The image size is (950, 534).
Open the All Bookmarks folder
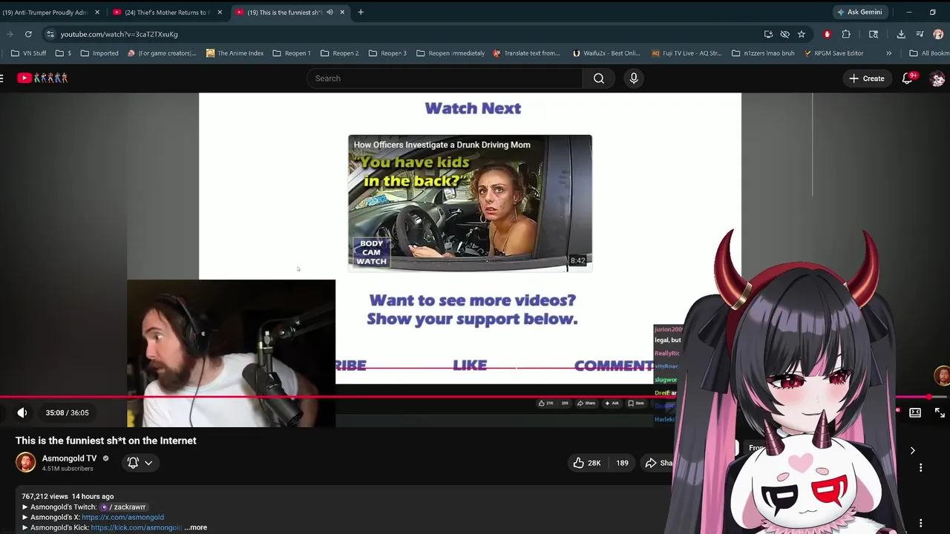[929, 53]
